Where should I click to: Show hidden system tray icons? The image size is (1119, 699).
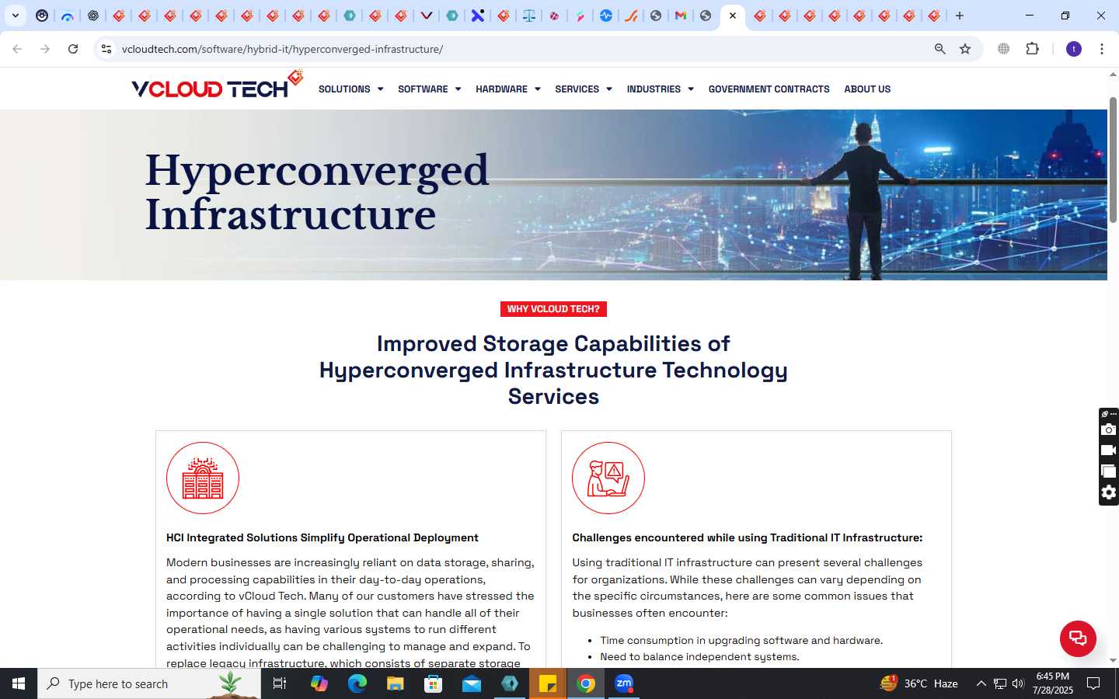tap(981, 683)
